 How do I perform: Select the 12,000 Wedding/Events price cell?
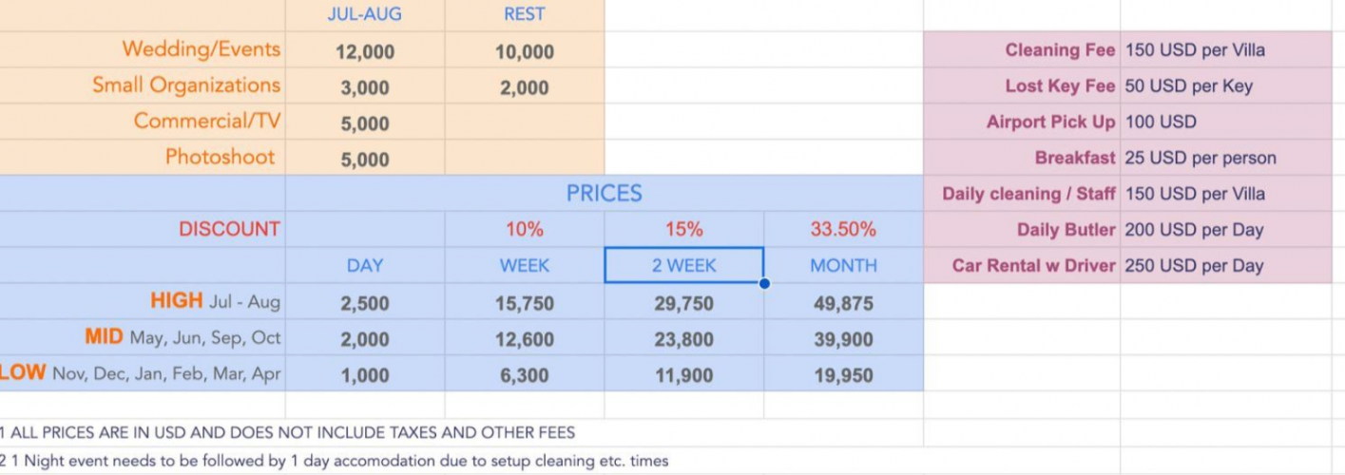tap(364, 52)
